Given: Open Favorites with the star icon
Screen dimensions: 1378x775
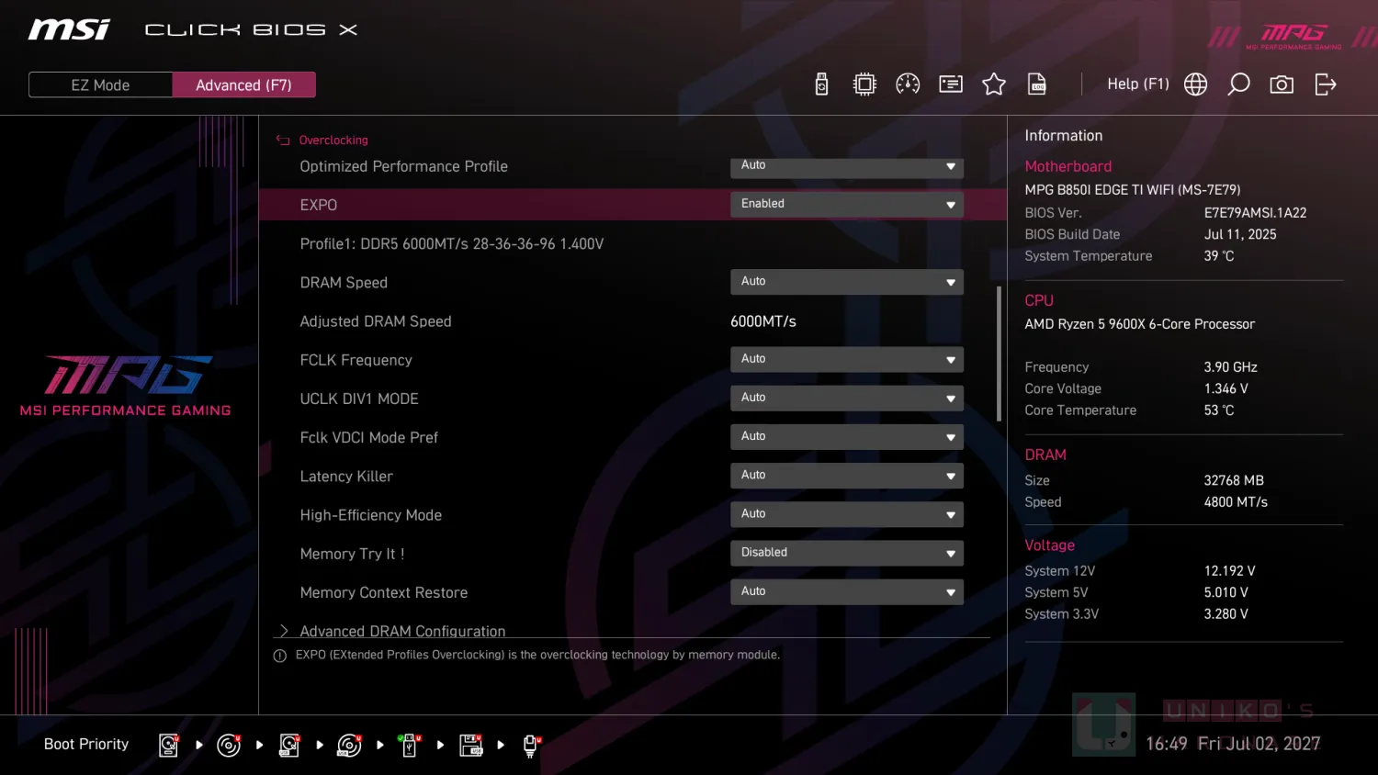Looking at the screenshot, I should coord(994,84).
